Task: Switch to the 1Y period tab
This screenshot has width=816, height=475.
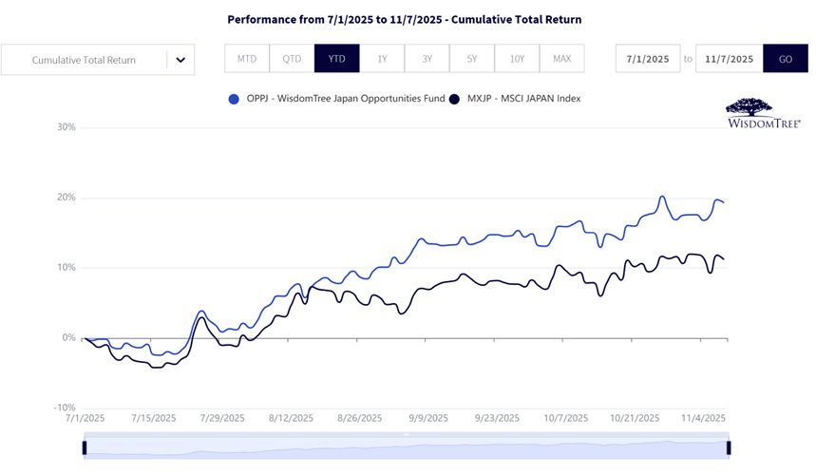Action: (x=382, y=58)
